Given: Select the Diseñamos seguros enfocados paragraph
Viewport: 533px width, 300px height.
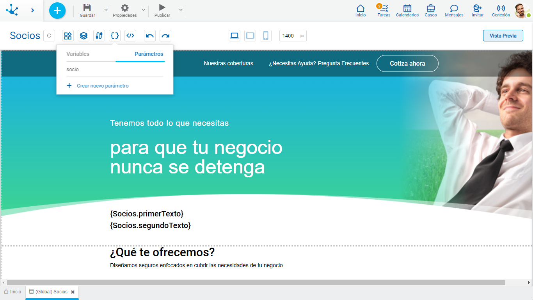Looking at the screenshot, I should pos(196,265).
